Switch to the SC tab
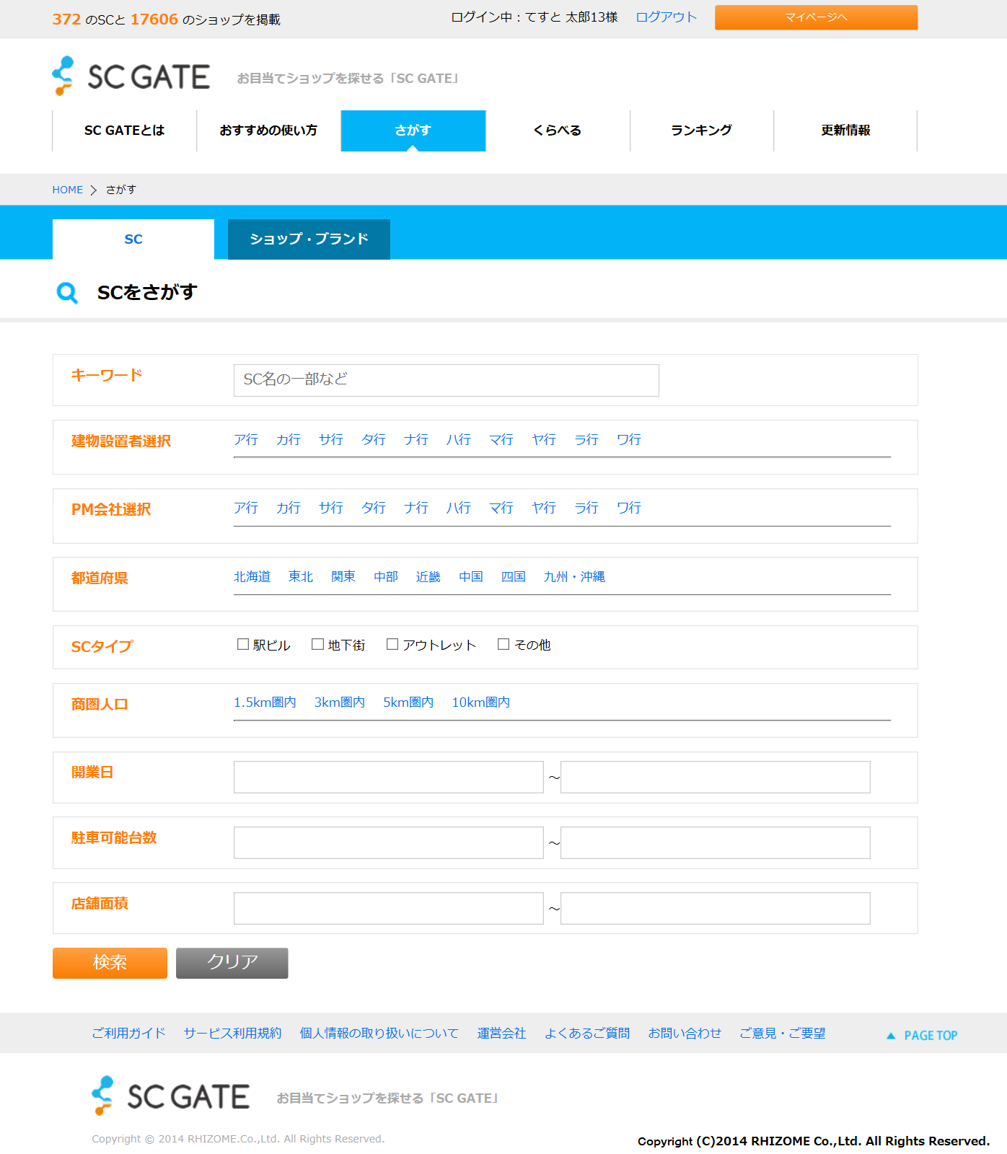1007x1154 pixels. pos(133,239)
